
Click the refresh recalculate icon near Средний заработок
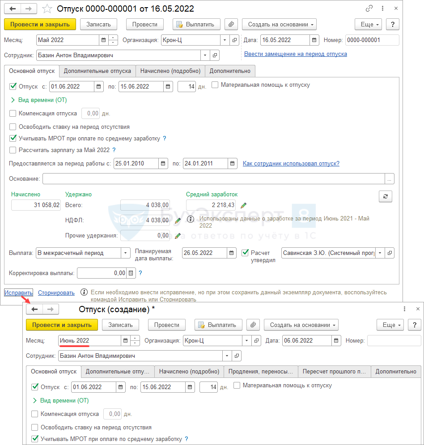385,196
